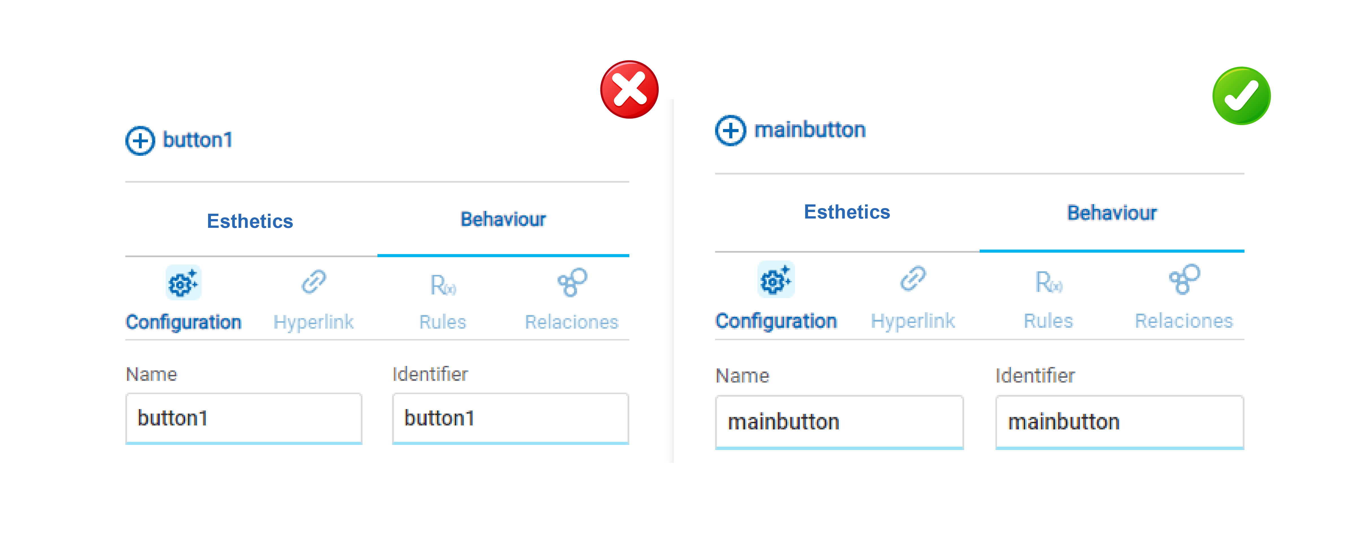Switch to Esthetics tab in button1 panel
The image size is (1367, 546).
coord(250,221)
